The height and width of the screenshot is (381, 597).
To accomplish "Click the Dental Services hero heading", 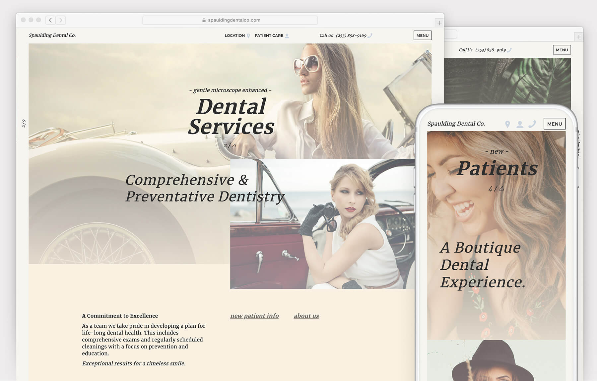I will click(231, 116).
